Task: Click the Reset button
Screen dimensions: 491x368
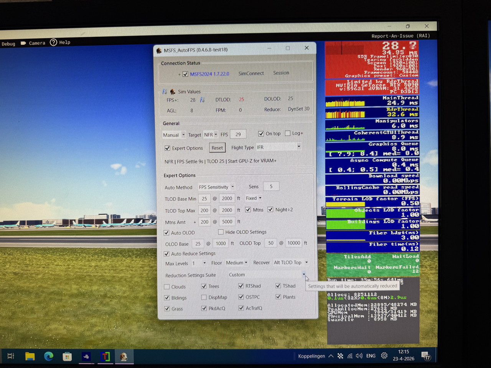Action: coord(217,148)
